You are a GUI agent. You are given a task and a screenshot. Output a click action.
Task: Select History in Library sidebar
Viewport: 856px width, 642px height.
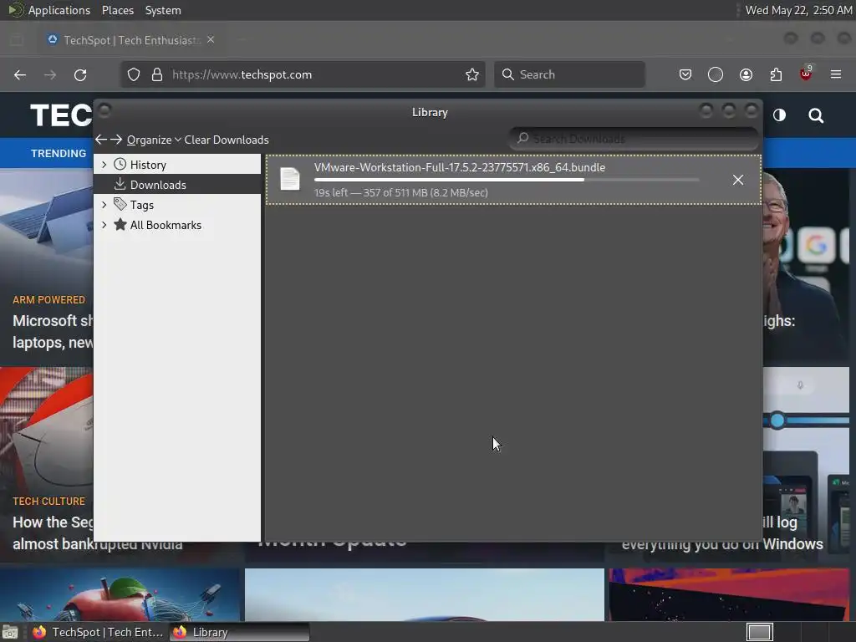coord(177,165)
